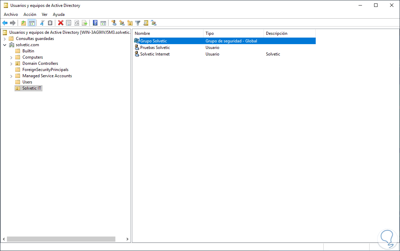Toggle show/hide console tree button
The height and width of the screenshot is (251, 400).
coord(32,23)
